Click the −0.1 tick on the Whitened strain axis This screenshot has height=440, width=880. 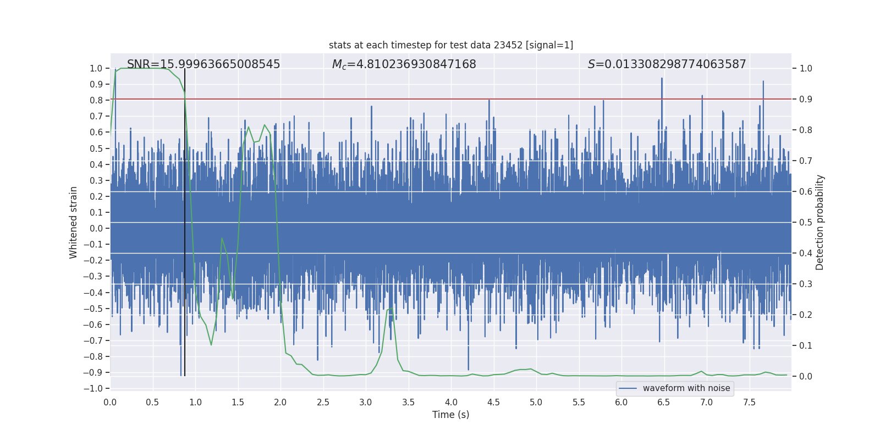(x=93, y=245)
